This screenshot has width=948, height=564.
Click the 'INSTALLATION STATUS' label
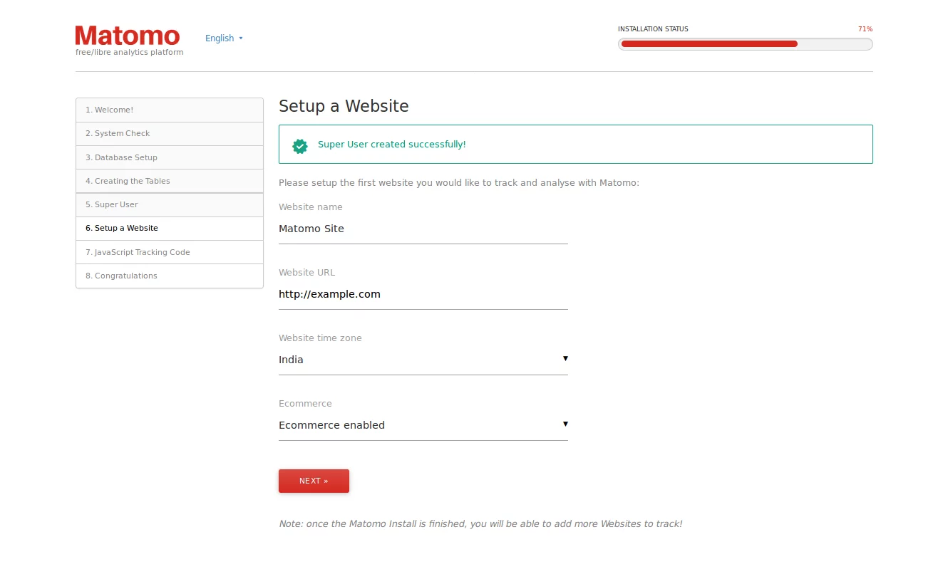653,29
